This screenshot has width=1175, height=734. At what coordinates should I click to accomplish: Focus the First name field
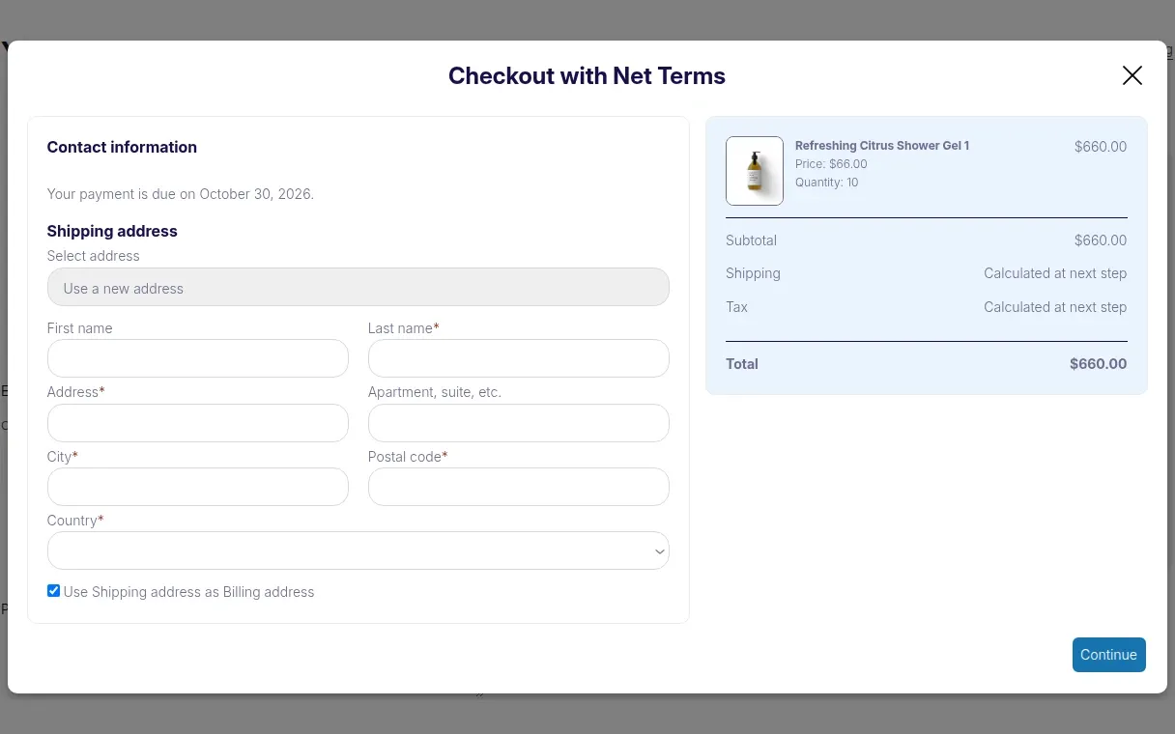coord(197,358)
